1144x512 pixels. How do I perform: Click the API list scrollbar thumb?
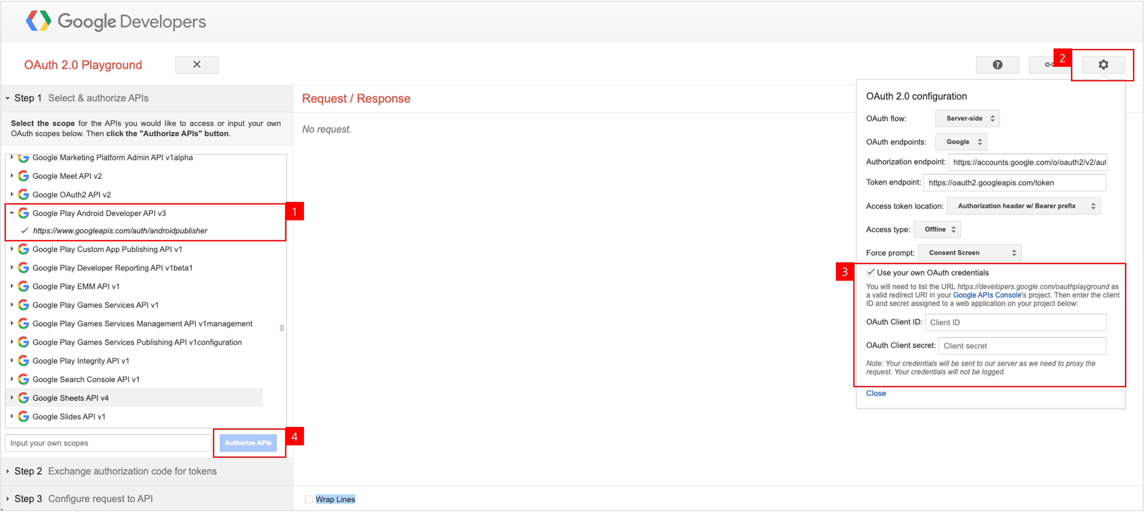coord(282,328)
